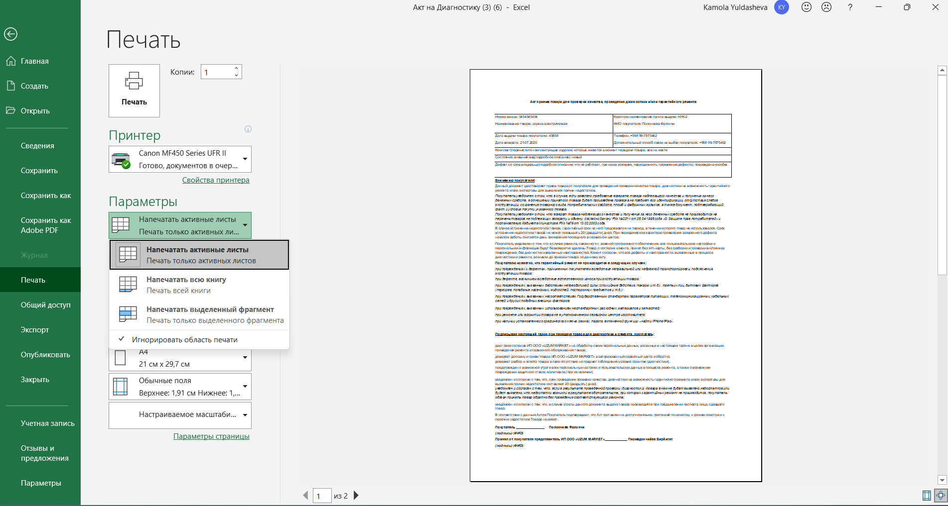
Task: Open Экспорт in sidebar
Action: pos(40,330)
